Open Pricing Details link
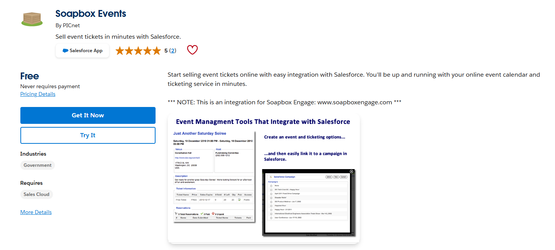Image resolution: width=555 pixels, height=250 pixels. tap(38, 94)
